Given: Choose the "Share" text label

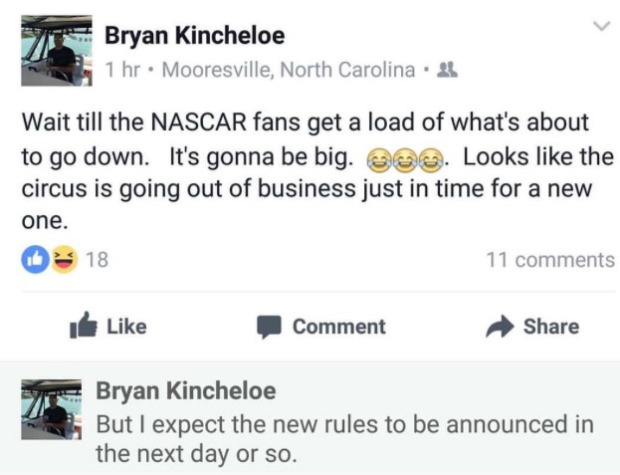Looking at the screenshot, I should click(x=550, y=327).
